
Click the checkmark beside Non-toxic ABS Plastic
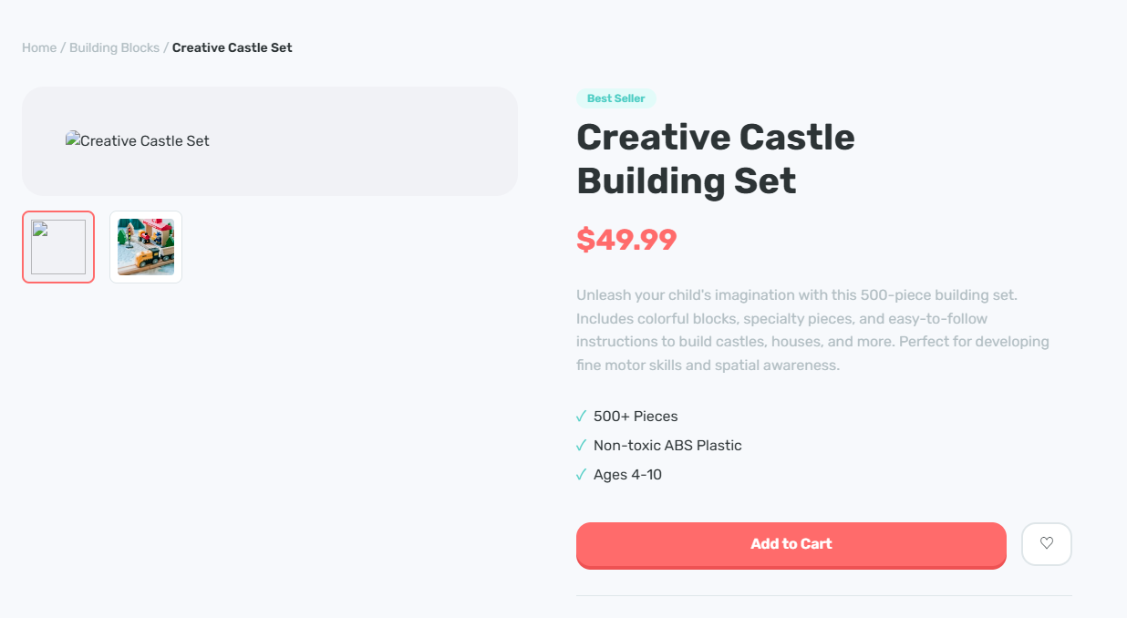click(x=582, y=446)
